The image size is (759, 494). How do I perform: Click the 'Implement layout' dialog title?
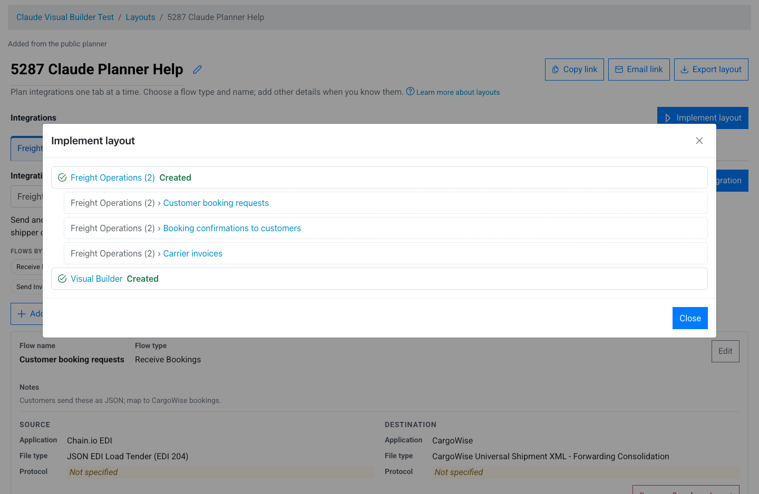tap(93, 141)
